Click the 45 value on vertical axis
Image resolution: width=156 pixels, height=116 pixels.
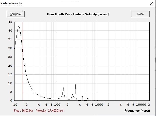point(10,22)
